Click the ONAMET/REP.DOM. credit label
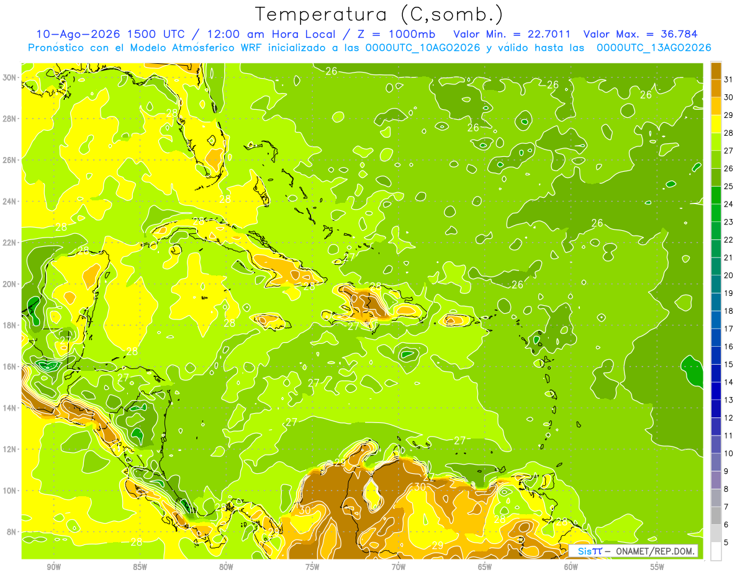This screenshot has width=745, height=575. 656,551
